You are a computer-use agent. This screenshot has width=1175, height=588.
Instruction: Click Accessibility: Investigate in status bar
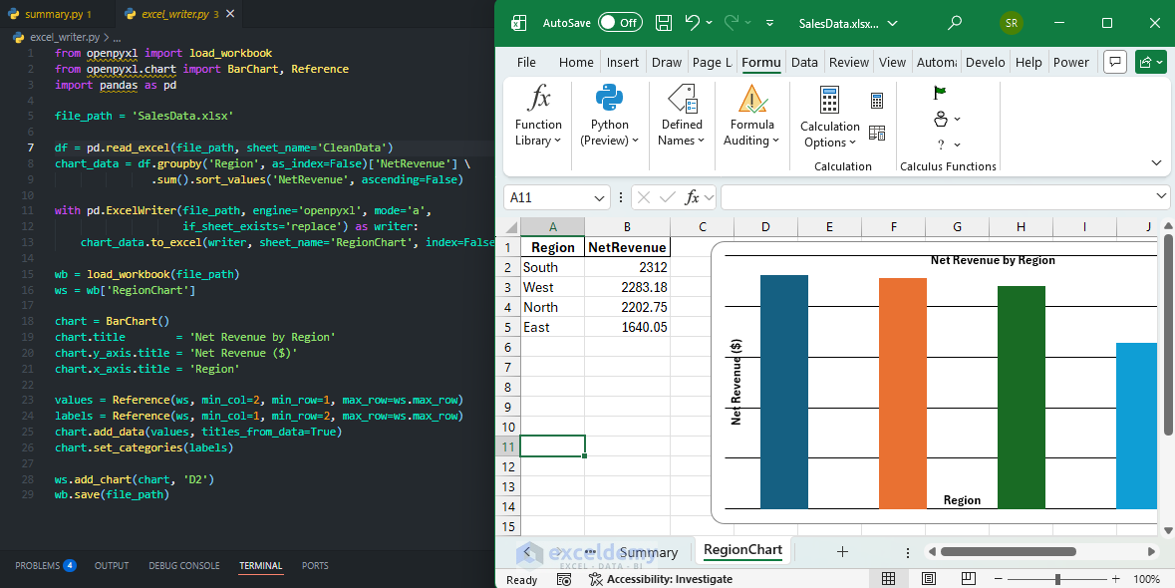click(x=661, y=579)
